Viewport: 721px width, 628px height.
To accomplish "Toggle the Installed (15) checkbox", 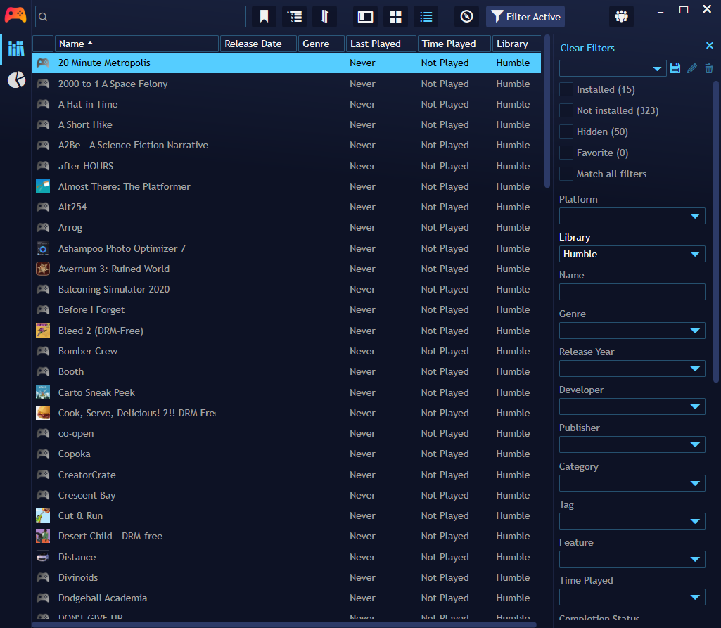I will 566,89.
